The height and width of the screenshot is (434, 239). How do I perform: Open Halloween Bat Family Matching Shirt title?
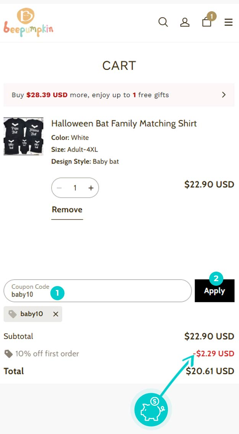coord(124,123)
